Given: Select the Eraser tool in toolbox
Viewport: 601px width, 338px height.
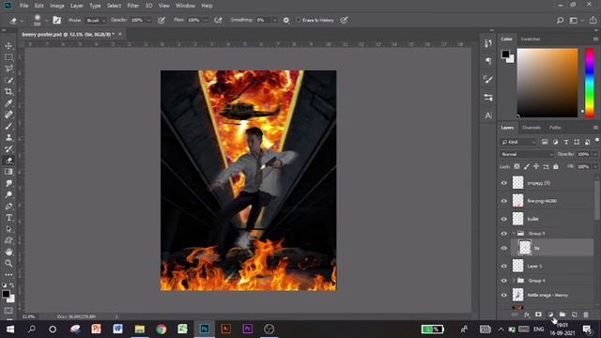Looking at the screenshot, I should point(8,161).
